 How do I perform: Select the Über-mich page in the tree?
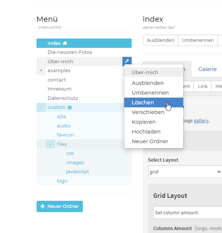coord(79,61)
